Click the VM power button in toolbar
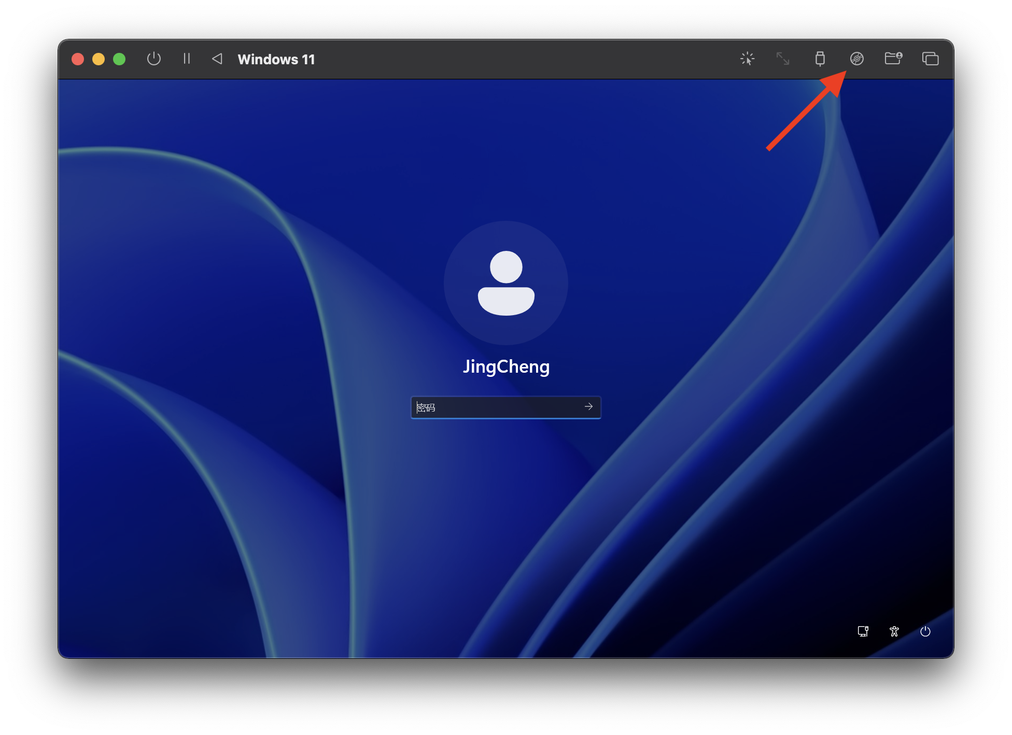Image resolution: width=1012 pixels, height=735 pixels. (x=154, y=59)
